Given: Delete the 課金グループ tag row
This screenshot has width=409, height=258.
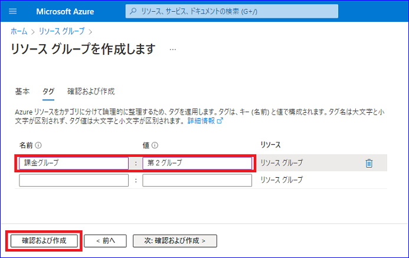Looking at the screenshot, I should tap(369, 163).
